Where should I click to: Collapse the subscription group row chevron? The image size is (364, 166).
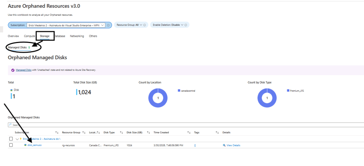pyautogui.click(x=17, y=139)
